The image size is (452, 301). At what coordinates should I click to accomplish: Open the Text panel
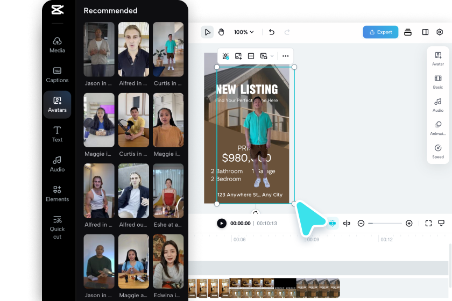click(57, 134)
